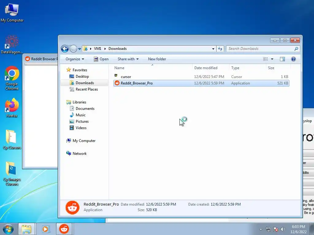The width and height of the screenshot is (314, 235).
Task: Click Reddit Browser Pro taskbar button
Action: [64, 229]
